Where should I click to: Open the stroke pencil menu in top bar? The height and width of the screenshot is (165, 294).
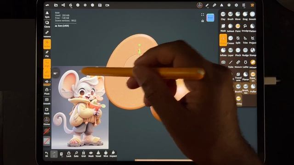point(207,5)
